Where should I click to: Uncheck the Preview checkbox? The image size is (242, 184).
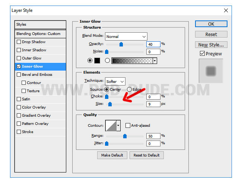(x=202, y=54)
